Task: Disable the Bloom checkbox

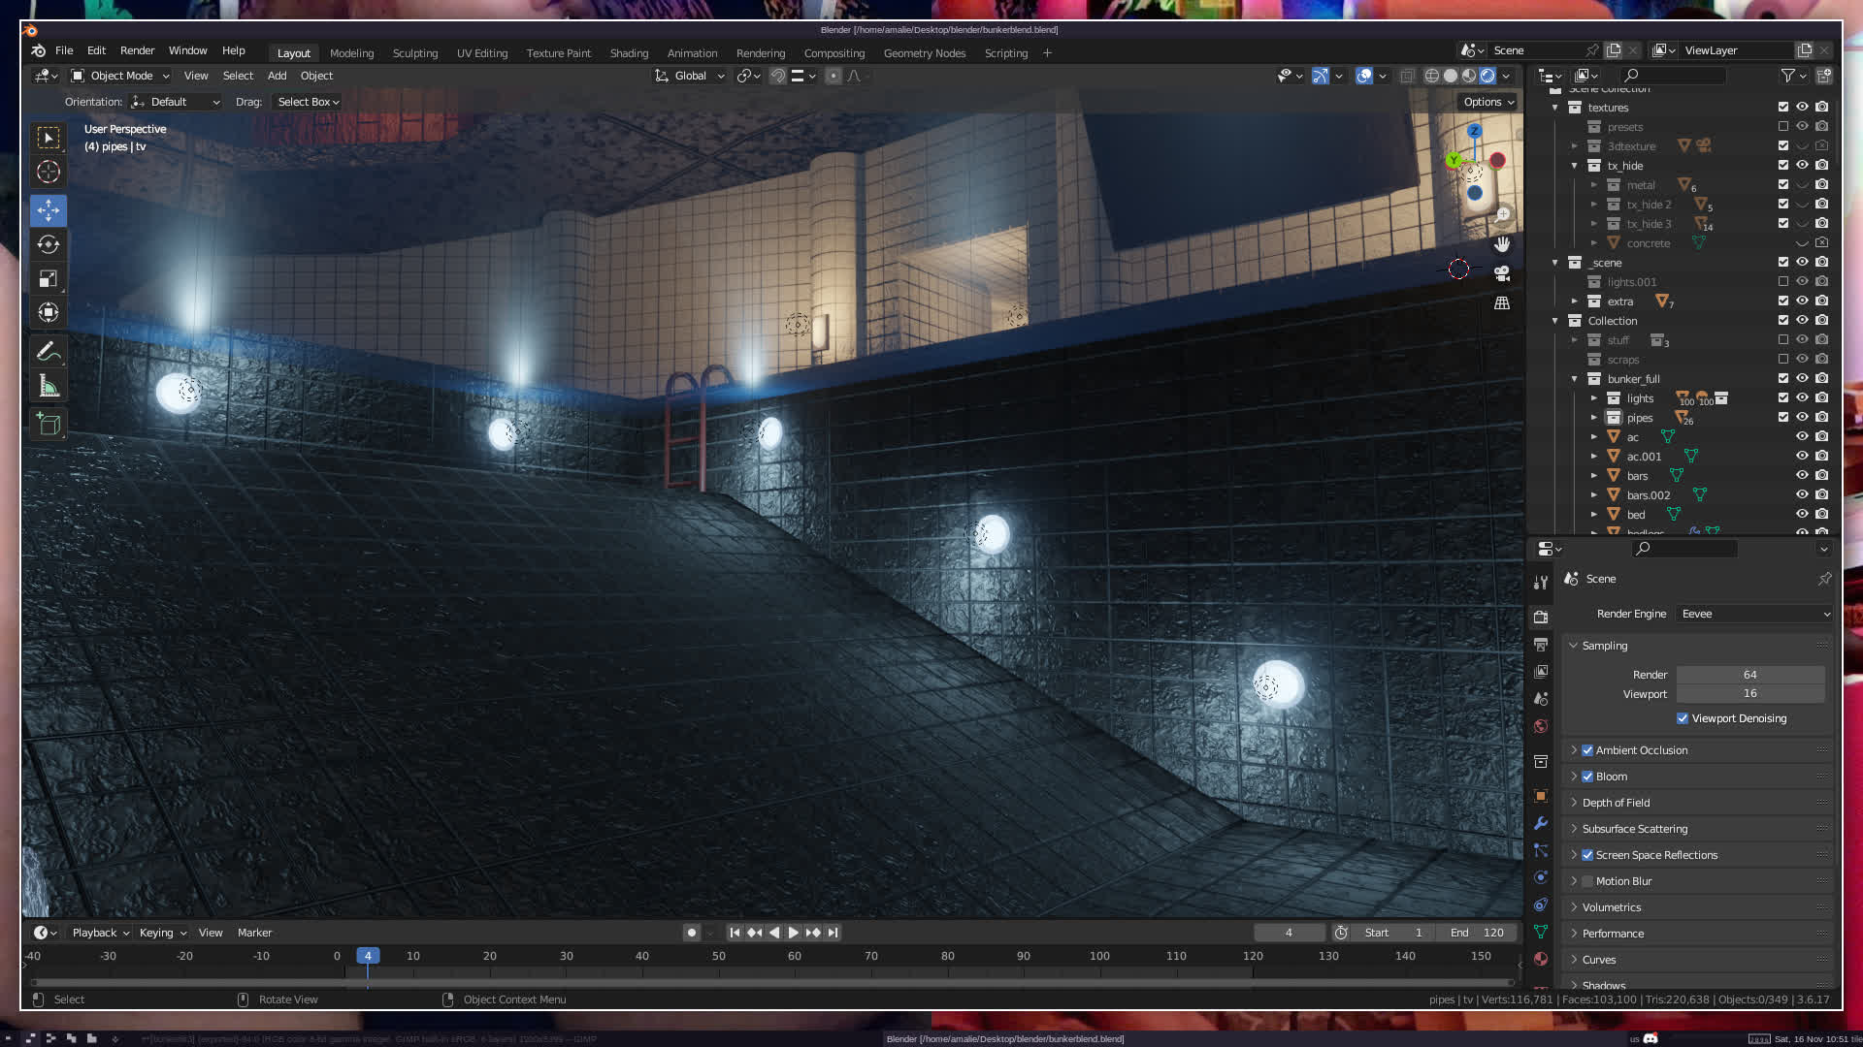Action: (x=1587, y=777)
